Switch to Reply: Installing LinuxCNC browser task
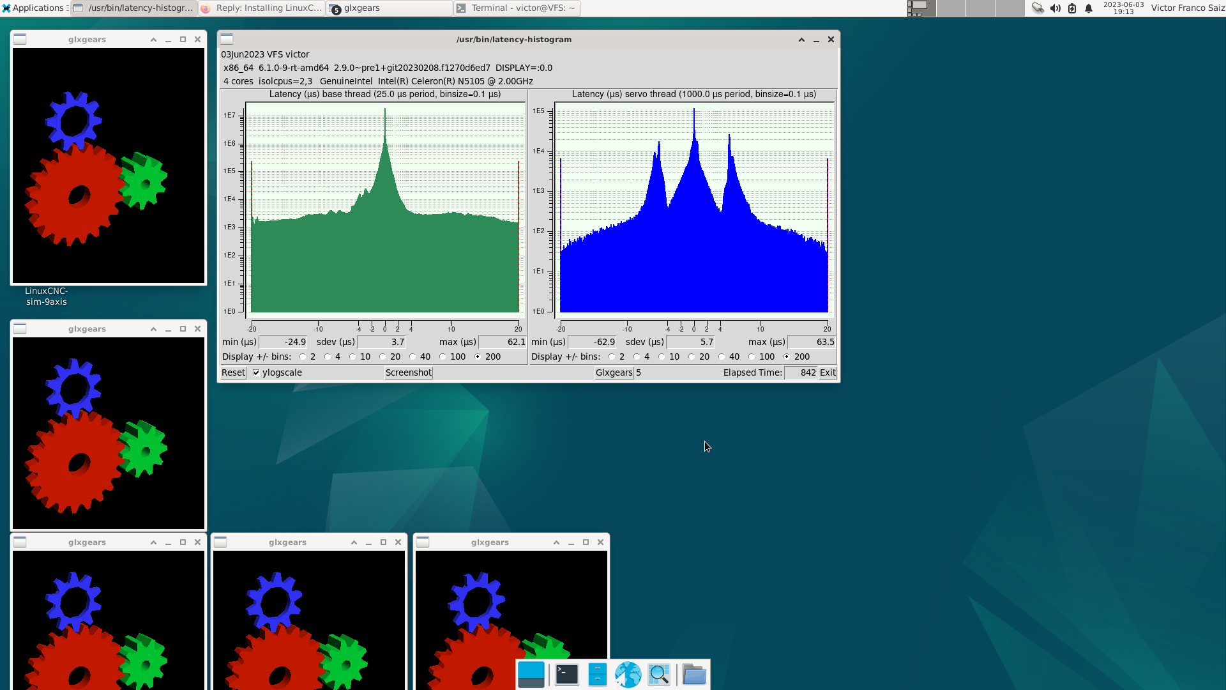Screen dimensions: 1226x690 (262, 8)
